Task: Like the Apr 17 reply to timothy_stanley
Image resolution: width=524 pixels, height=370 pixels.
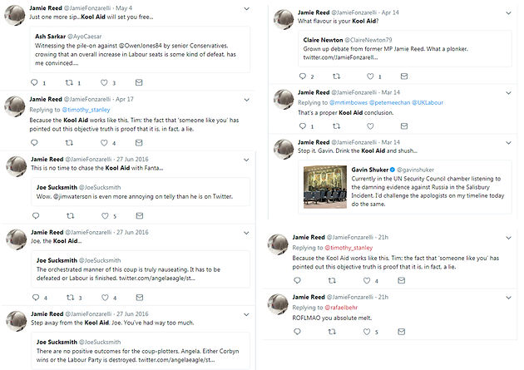Action: [104, 143]
